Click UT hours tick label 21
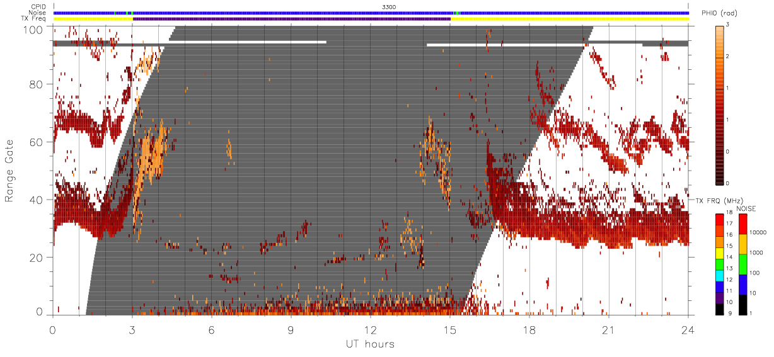 [609, 331]
